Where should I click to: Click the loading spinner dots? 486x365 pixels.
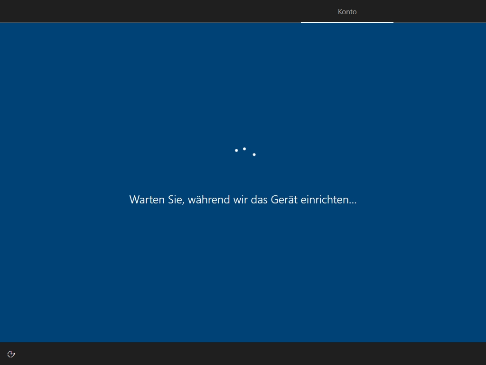(x=245, y=151)
